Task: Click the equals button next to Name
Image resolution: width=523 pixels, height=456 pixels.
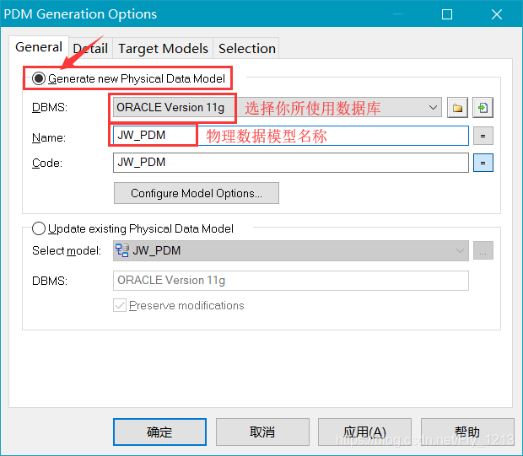Action: pos(483,136)
